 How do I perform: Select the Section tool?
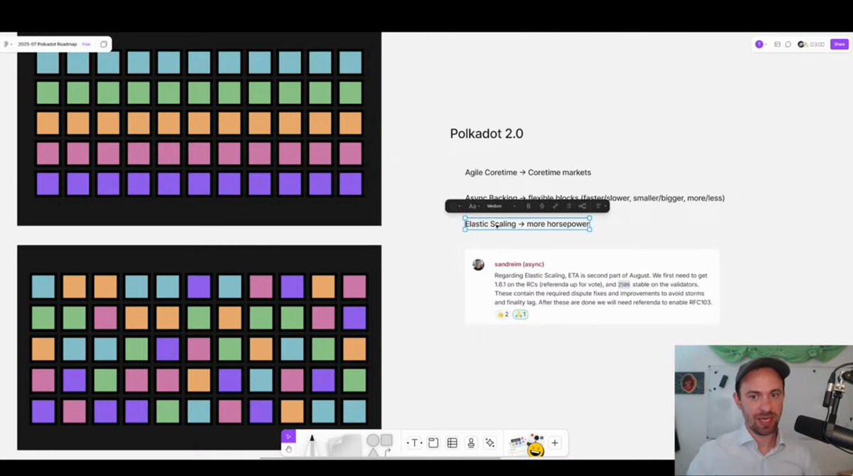click(x=433, y=443)
